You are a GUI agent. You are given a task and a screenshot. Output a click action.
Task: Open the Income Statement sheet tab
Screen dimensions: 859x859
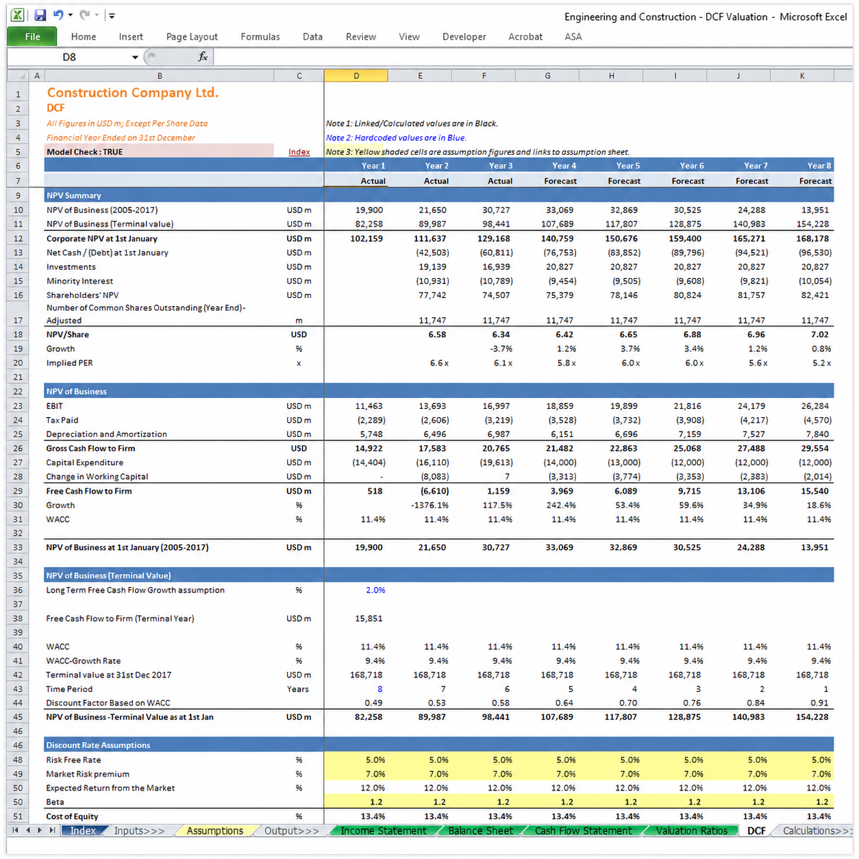(384, 831)
